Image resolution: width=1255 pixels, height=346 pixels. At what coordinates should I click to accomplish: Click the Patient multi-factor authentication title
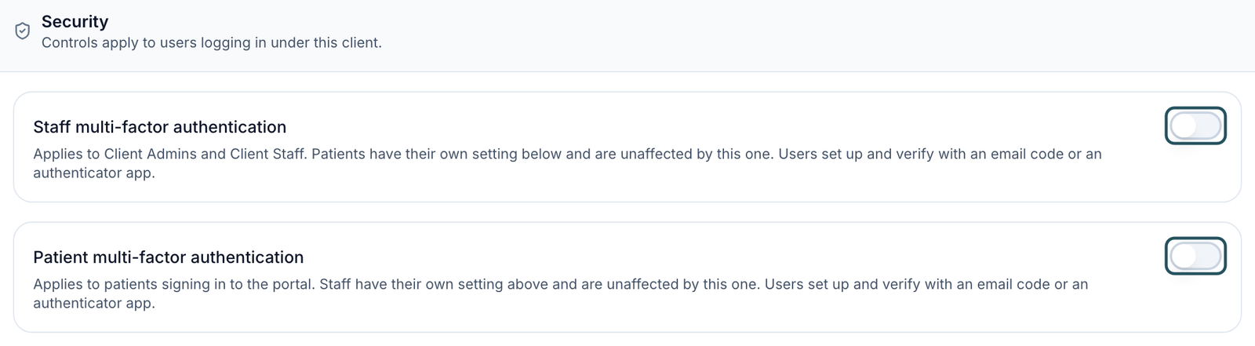pos(169,257)
